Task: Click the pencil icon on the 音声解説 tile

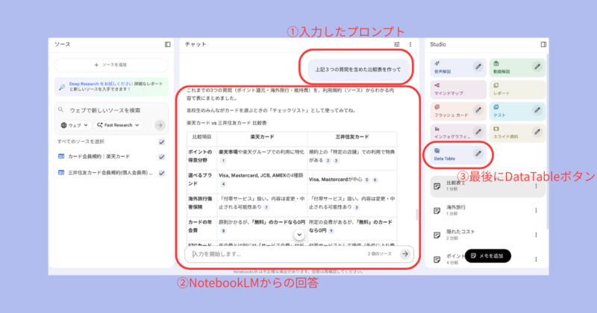Action: click(x=478, y=67)
